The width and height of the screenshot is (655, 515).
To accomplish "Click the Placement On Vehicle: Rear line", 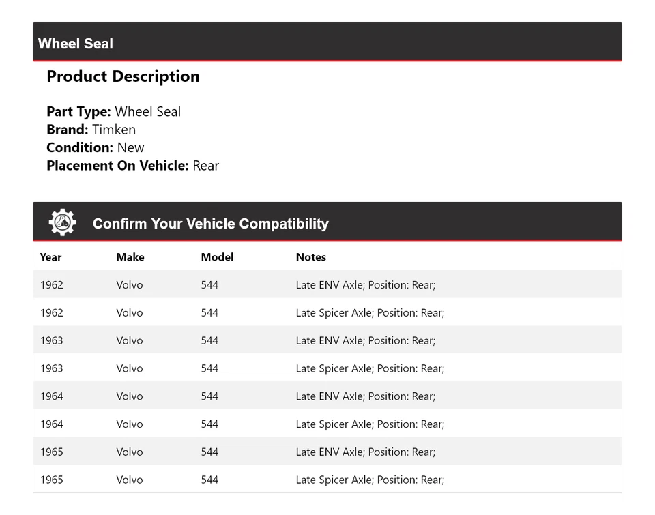I will point(132,165).
